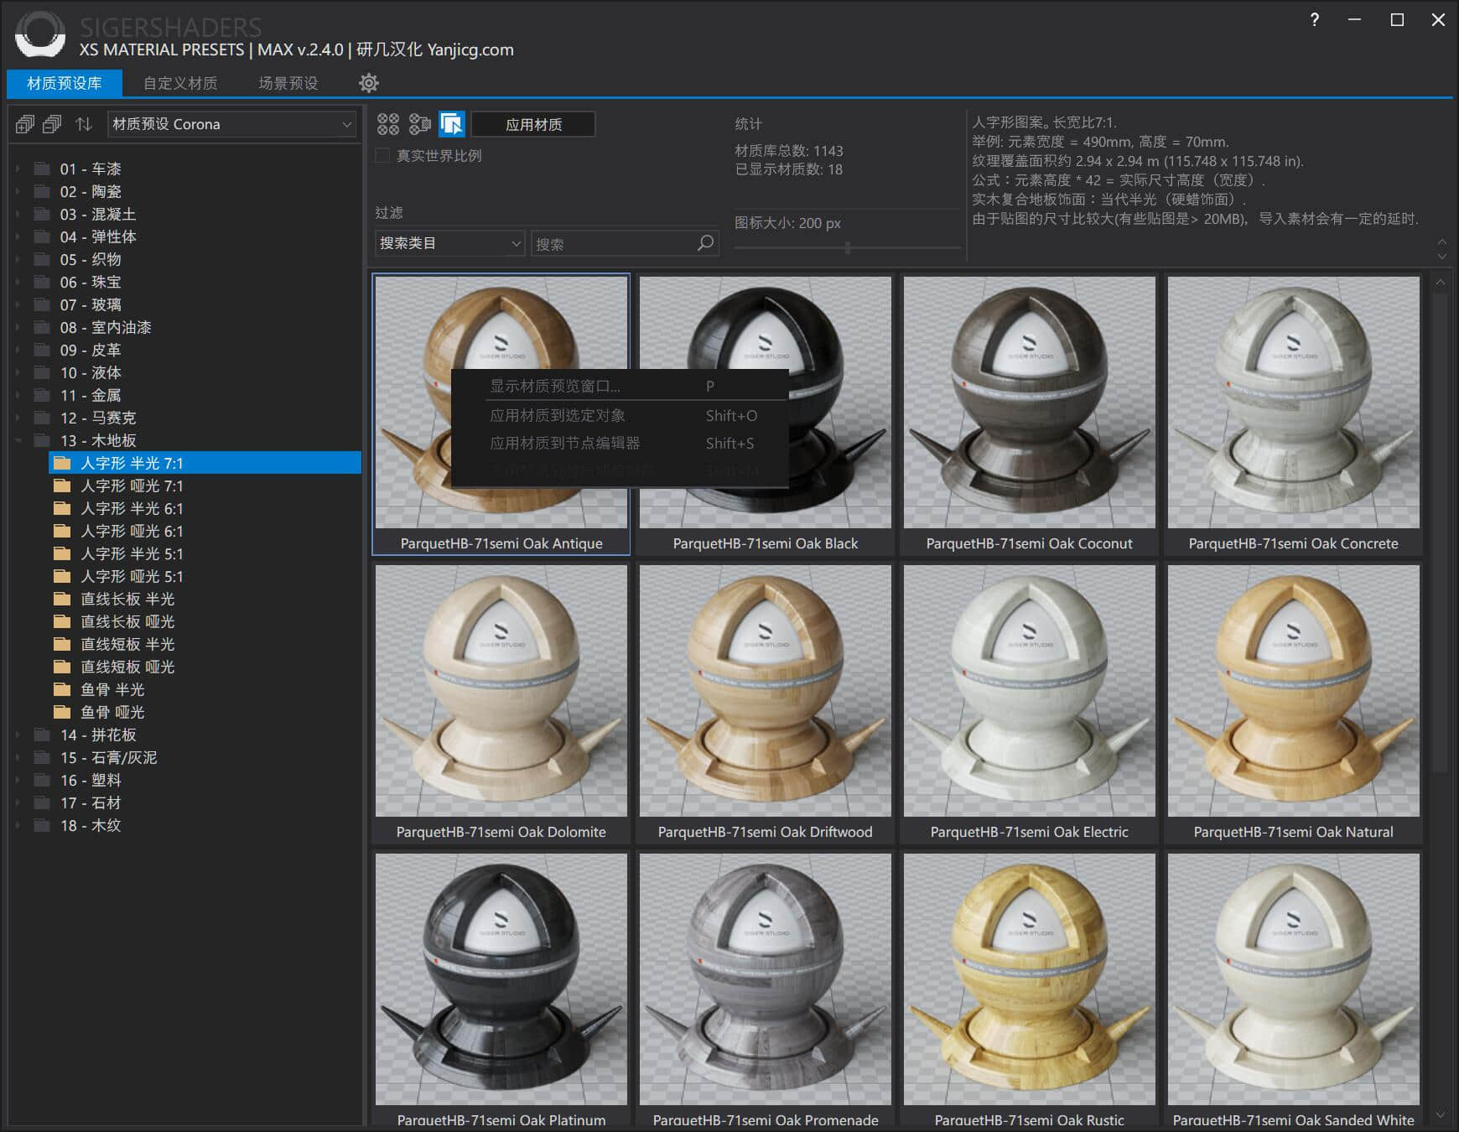1459x1132 pixels.
Task: Switch to the 自定义材质 tab
Action: 180,83
